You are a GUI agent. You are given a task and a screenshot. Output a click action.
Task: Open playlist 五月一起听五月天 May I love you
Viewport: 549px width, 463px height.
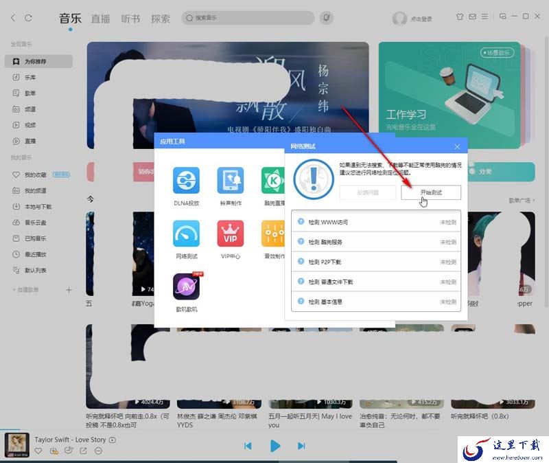tap(310, 420)
